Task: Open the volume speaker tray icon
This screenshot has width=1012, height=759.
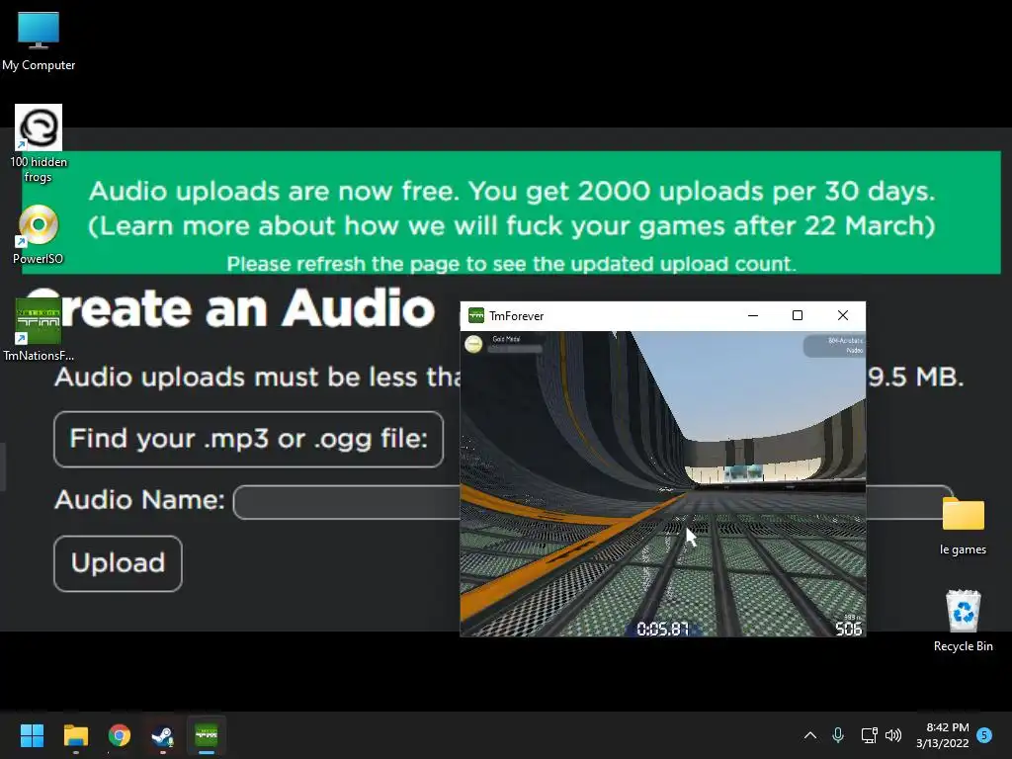Action: [893, 735]
